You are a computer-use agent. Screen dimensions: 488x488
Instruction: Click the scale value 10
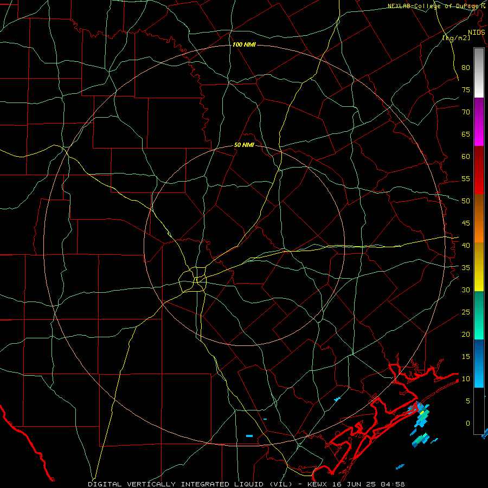[x=466, y=379]
